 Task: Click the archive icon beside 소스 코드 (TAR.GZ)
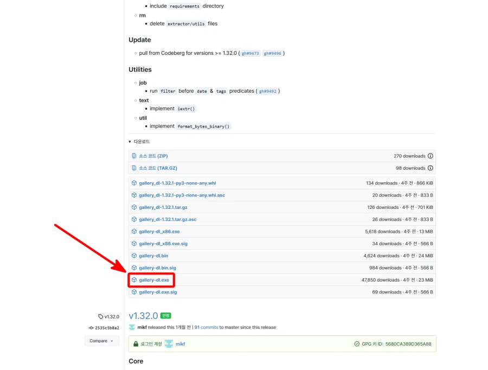pos(134,168)
